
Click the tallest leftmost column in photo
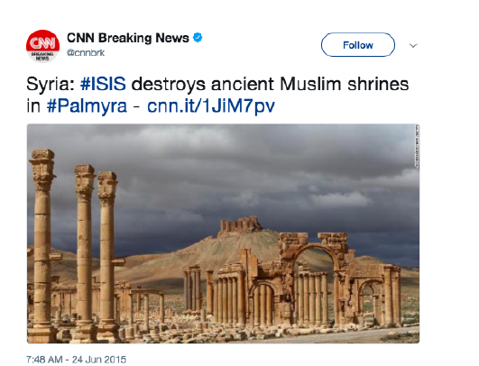[42, 244]
